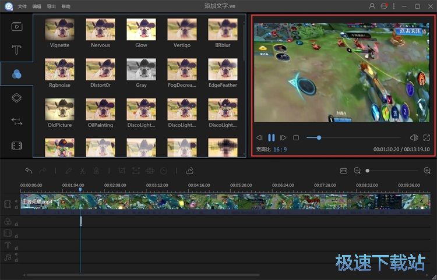Select the IIRblur filter thumbnail
This screenshot has width=437, height=280.
click(x=223, y=29)
